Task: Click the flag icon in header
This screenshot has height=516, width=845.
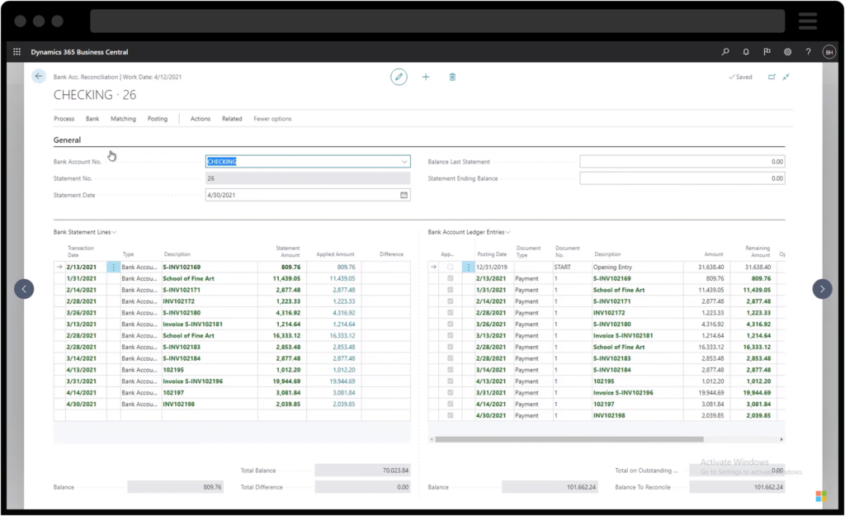Action: (767, 52)
